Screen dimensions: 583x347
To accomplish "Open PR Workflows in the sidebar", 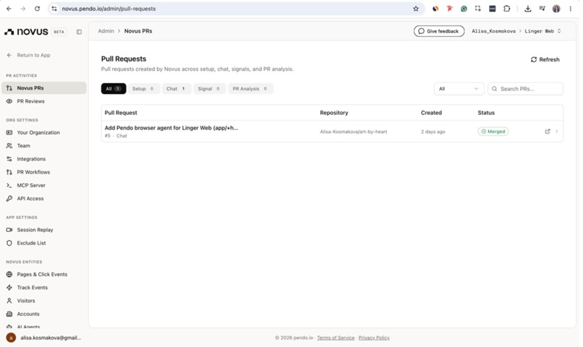I will [x=44, y=172].
